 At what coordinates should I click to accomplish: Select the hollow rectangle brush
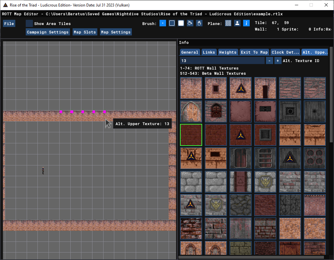172,23
